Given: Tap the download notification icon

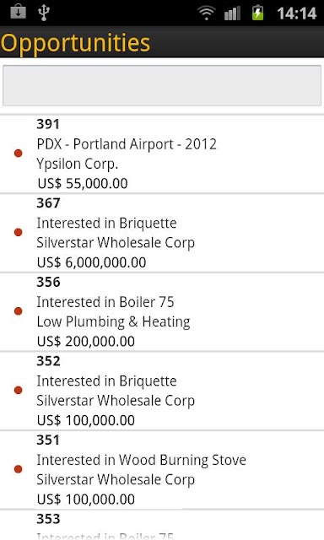Looking at the screenshot, I should [18, 12].
